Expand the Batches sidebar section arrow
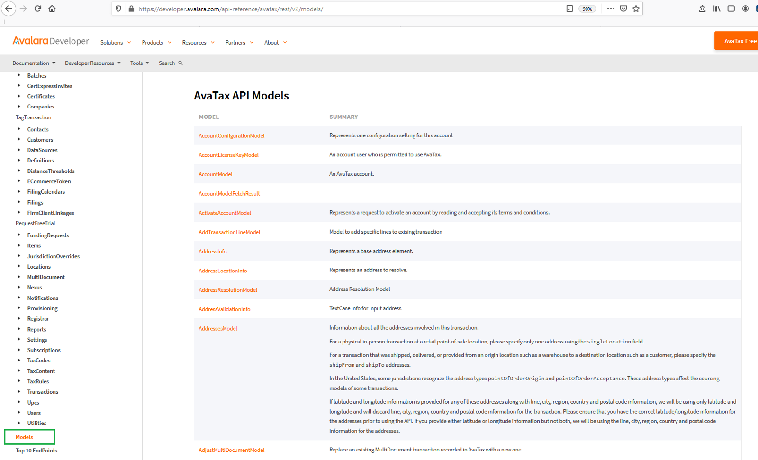This screenshot has width=758, height=460. [19, 75]
